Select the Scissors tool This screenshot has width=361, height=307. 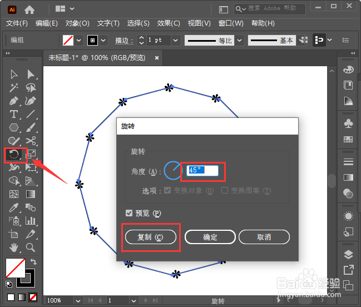click(x=31, y=141)
